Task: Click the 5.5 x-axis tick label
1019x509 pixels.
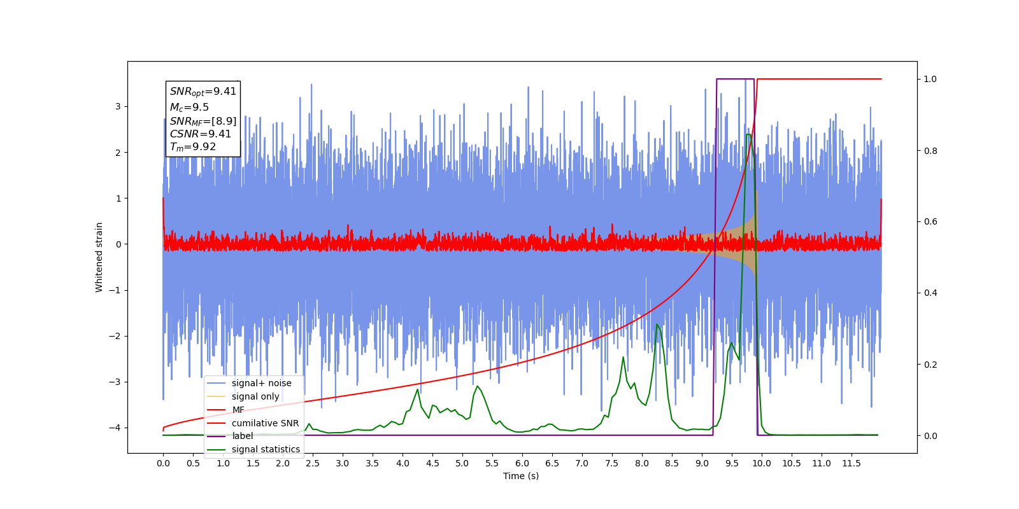Action: click(x=492, y=463)
